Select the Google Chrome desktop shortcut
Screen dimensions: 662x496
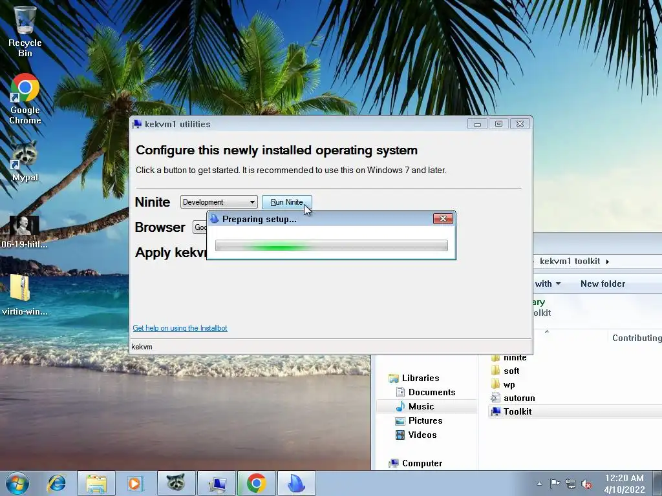click(25, 99)
